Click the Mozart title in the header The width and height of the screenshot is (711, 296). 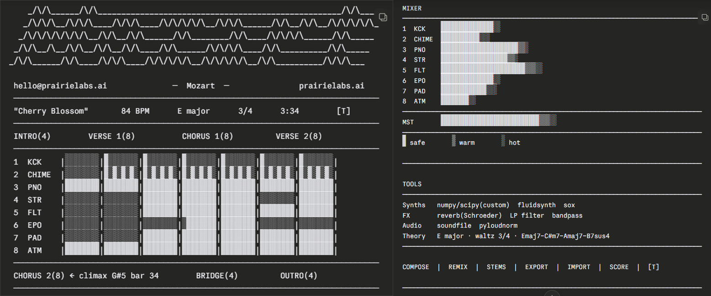coord(200,86)
